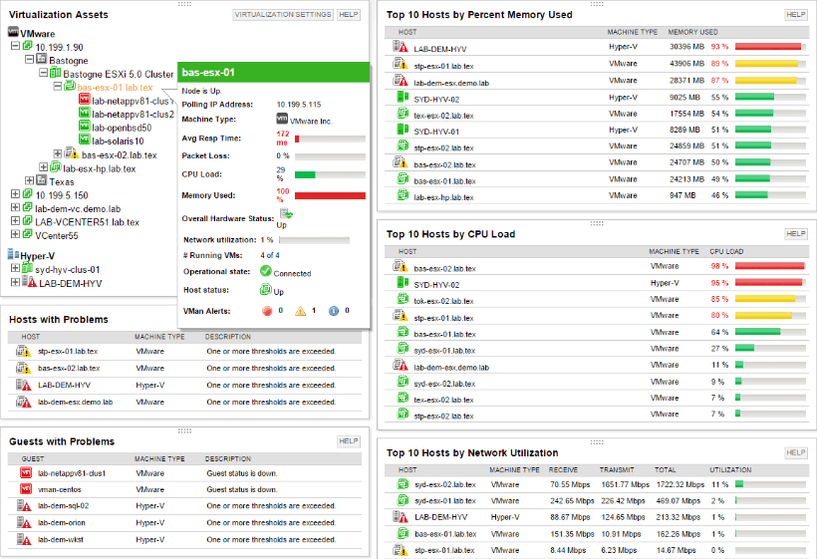
Task: Open bas-esx-01.lab.tex in network utilization list
Action: (445, 534)
